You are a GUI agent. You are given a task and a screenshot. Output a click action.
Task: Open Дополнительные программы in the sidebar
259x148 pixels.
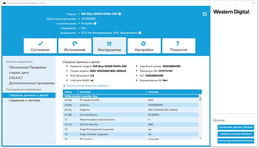point(32,83)
